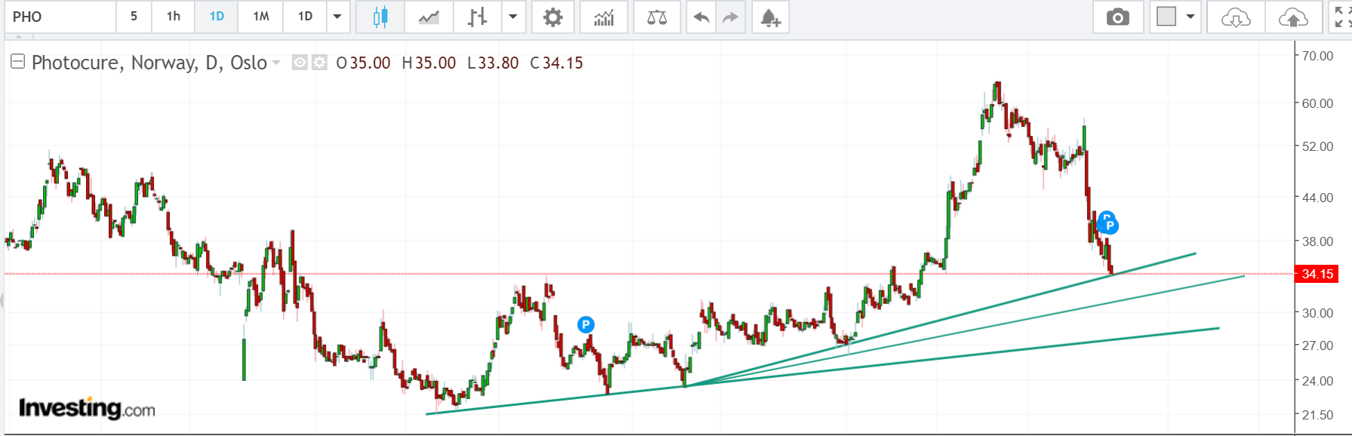Image resolution: width=1352 pixels, height=436 pixels.
Task: Click the close value 34.15 in legend
Action: tap(563, 63)
